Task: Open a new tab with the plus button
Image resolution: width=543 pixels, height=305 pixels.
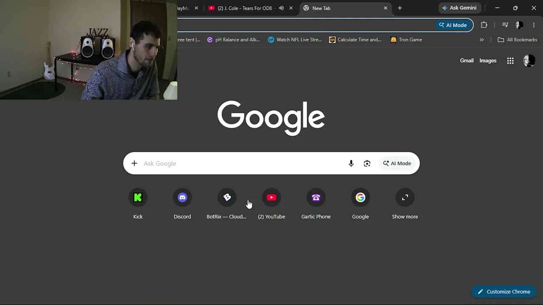Action: tap(400, 8)
